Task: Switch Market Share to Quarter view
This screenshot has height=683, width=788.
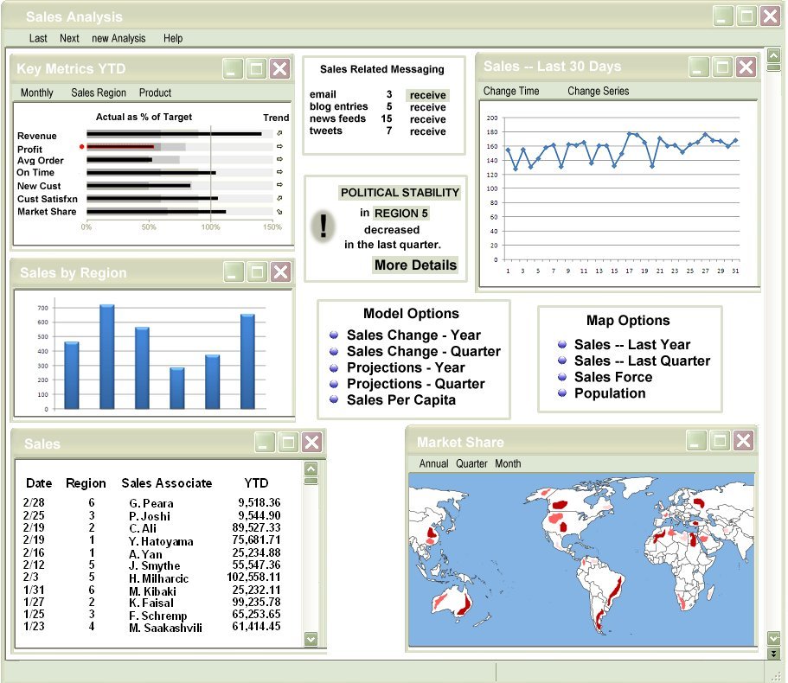Action: (x=471, y=463)
